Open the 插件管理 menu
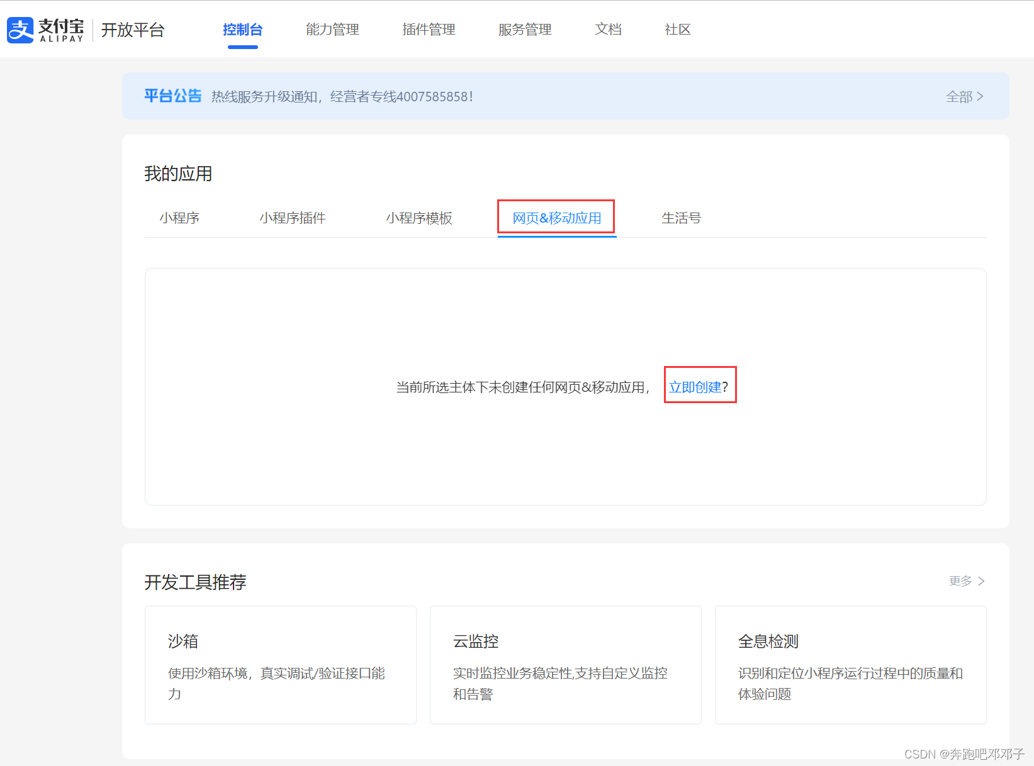The image size is (1034, 766). click(429, 30)
